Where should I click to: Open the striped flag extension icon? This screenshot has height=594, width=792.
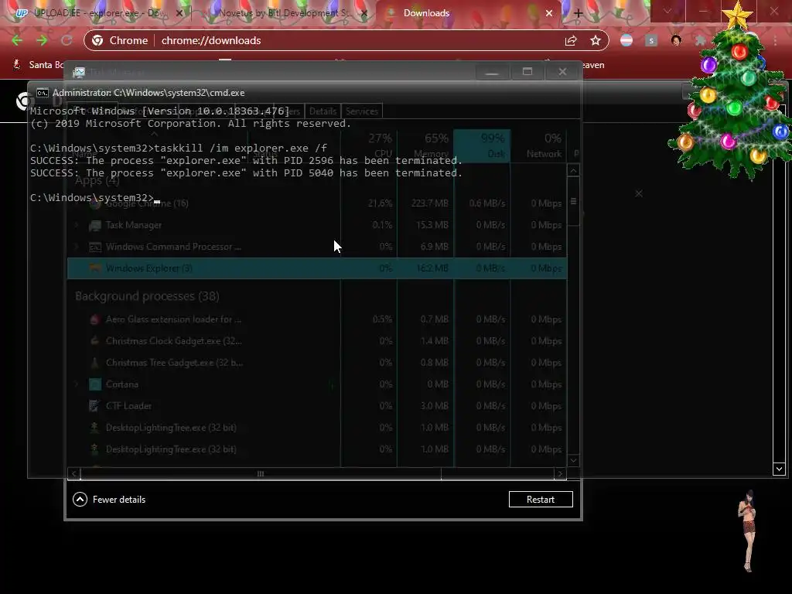click(626, 40)
